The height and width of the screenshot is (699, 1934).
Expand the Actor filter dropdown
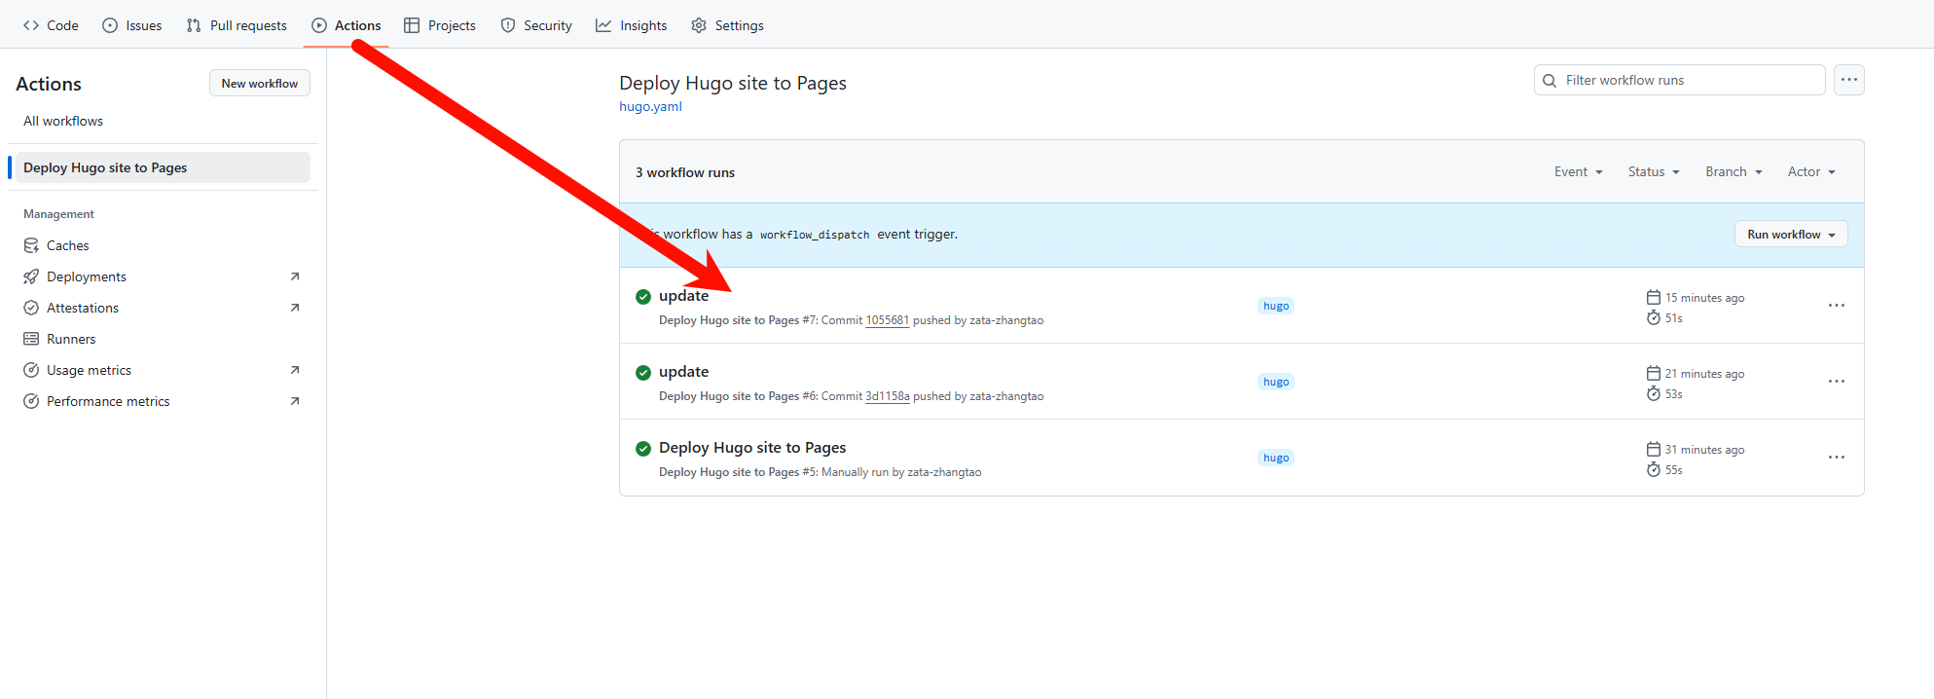(1811, 171)
